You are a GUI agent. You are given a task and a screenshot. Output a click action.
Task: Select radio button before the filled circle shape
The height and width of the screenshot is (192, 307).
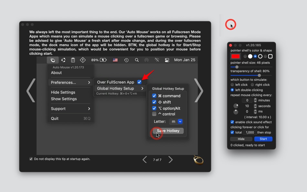245,57
